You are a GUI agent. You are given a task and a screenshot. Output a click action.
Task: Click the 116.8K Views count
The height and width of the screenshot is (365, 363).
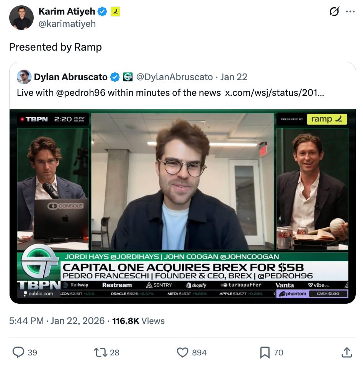pyautogui.click(x=138, y=321)
